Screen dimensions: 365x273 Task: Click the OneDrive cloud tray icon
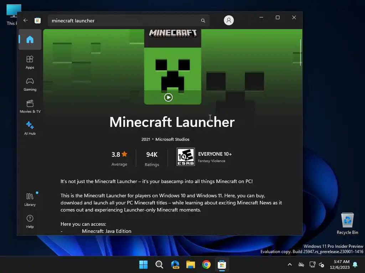(301, 264)
